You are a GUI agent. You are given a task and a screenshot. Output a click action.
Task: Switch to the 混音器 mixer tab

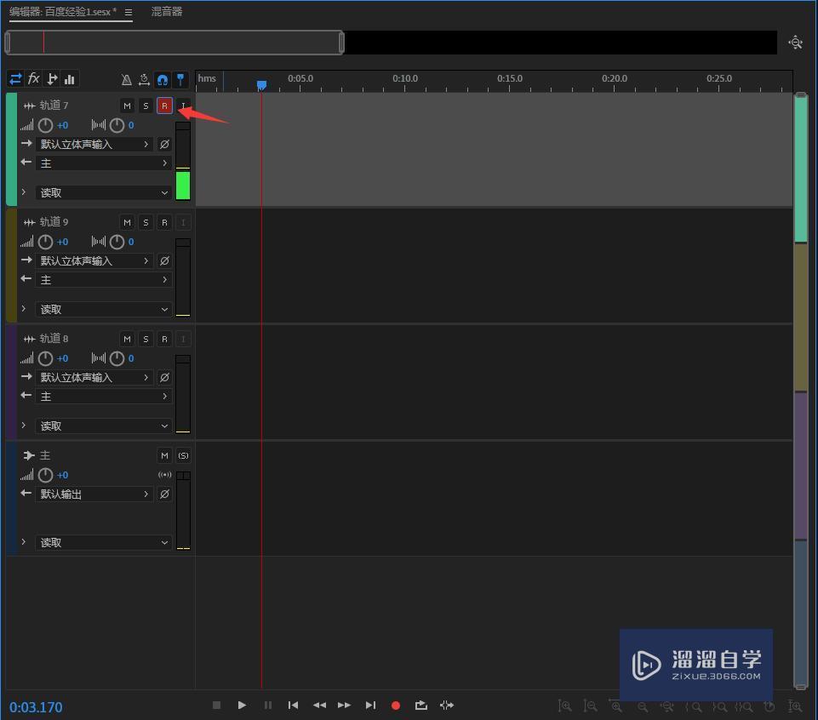167,11
